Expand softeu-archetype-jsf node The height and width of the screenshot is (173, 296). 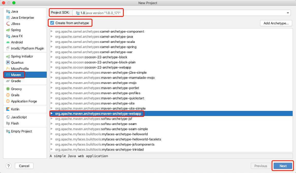(x=52, y=119)
